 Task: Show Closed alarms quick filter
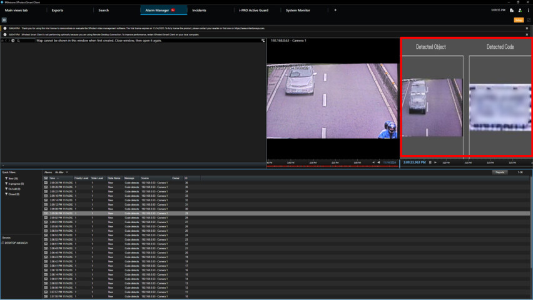click(13, 194)
